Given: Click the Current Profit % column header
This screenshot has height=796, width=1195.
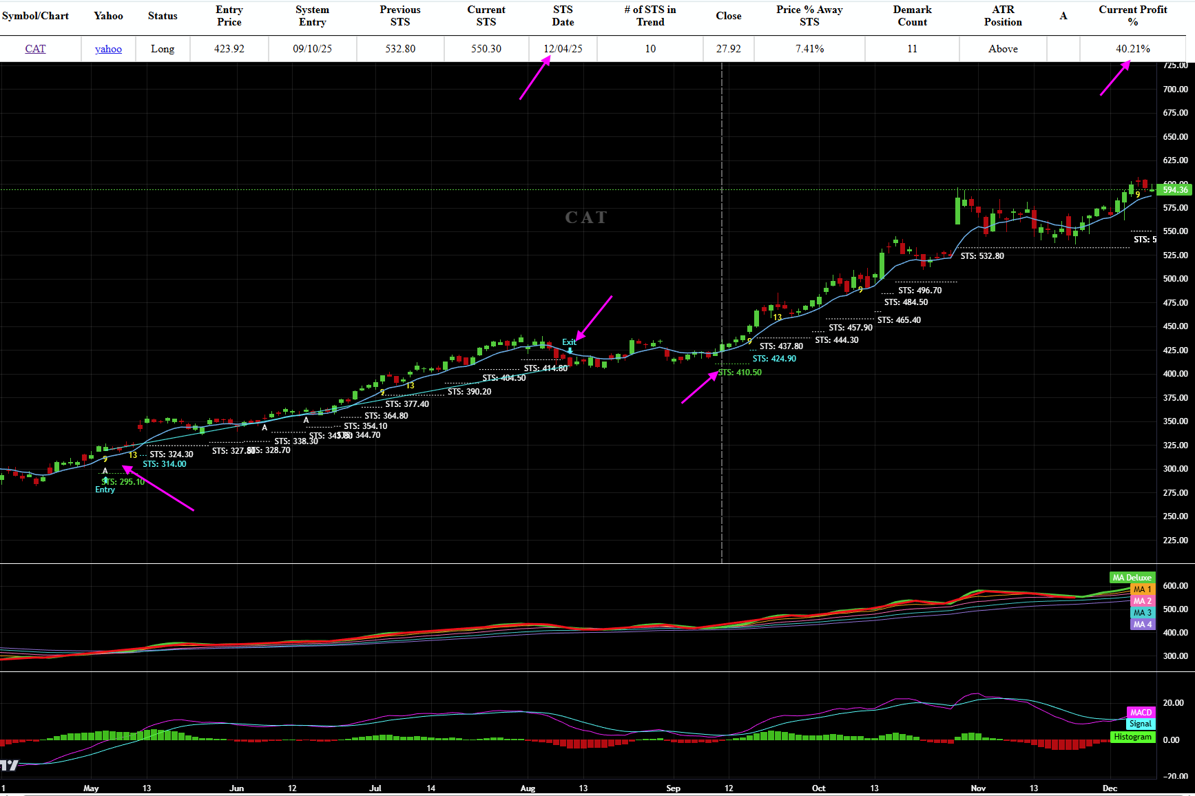Looking at the screenshot, I should pos(1132,16).
